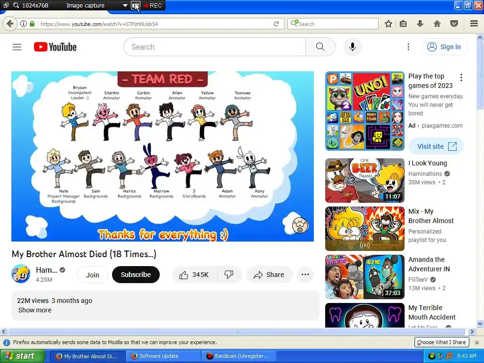The height and width of the screenshot is (363, 484).
Task: Open more actions ellipsis below the video
Action: click(305, 275)
